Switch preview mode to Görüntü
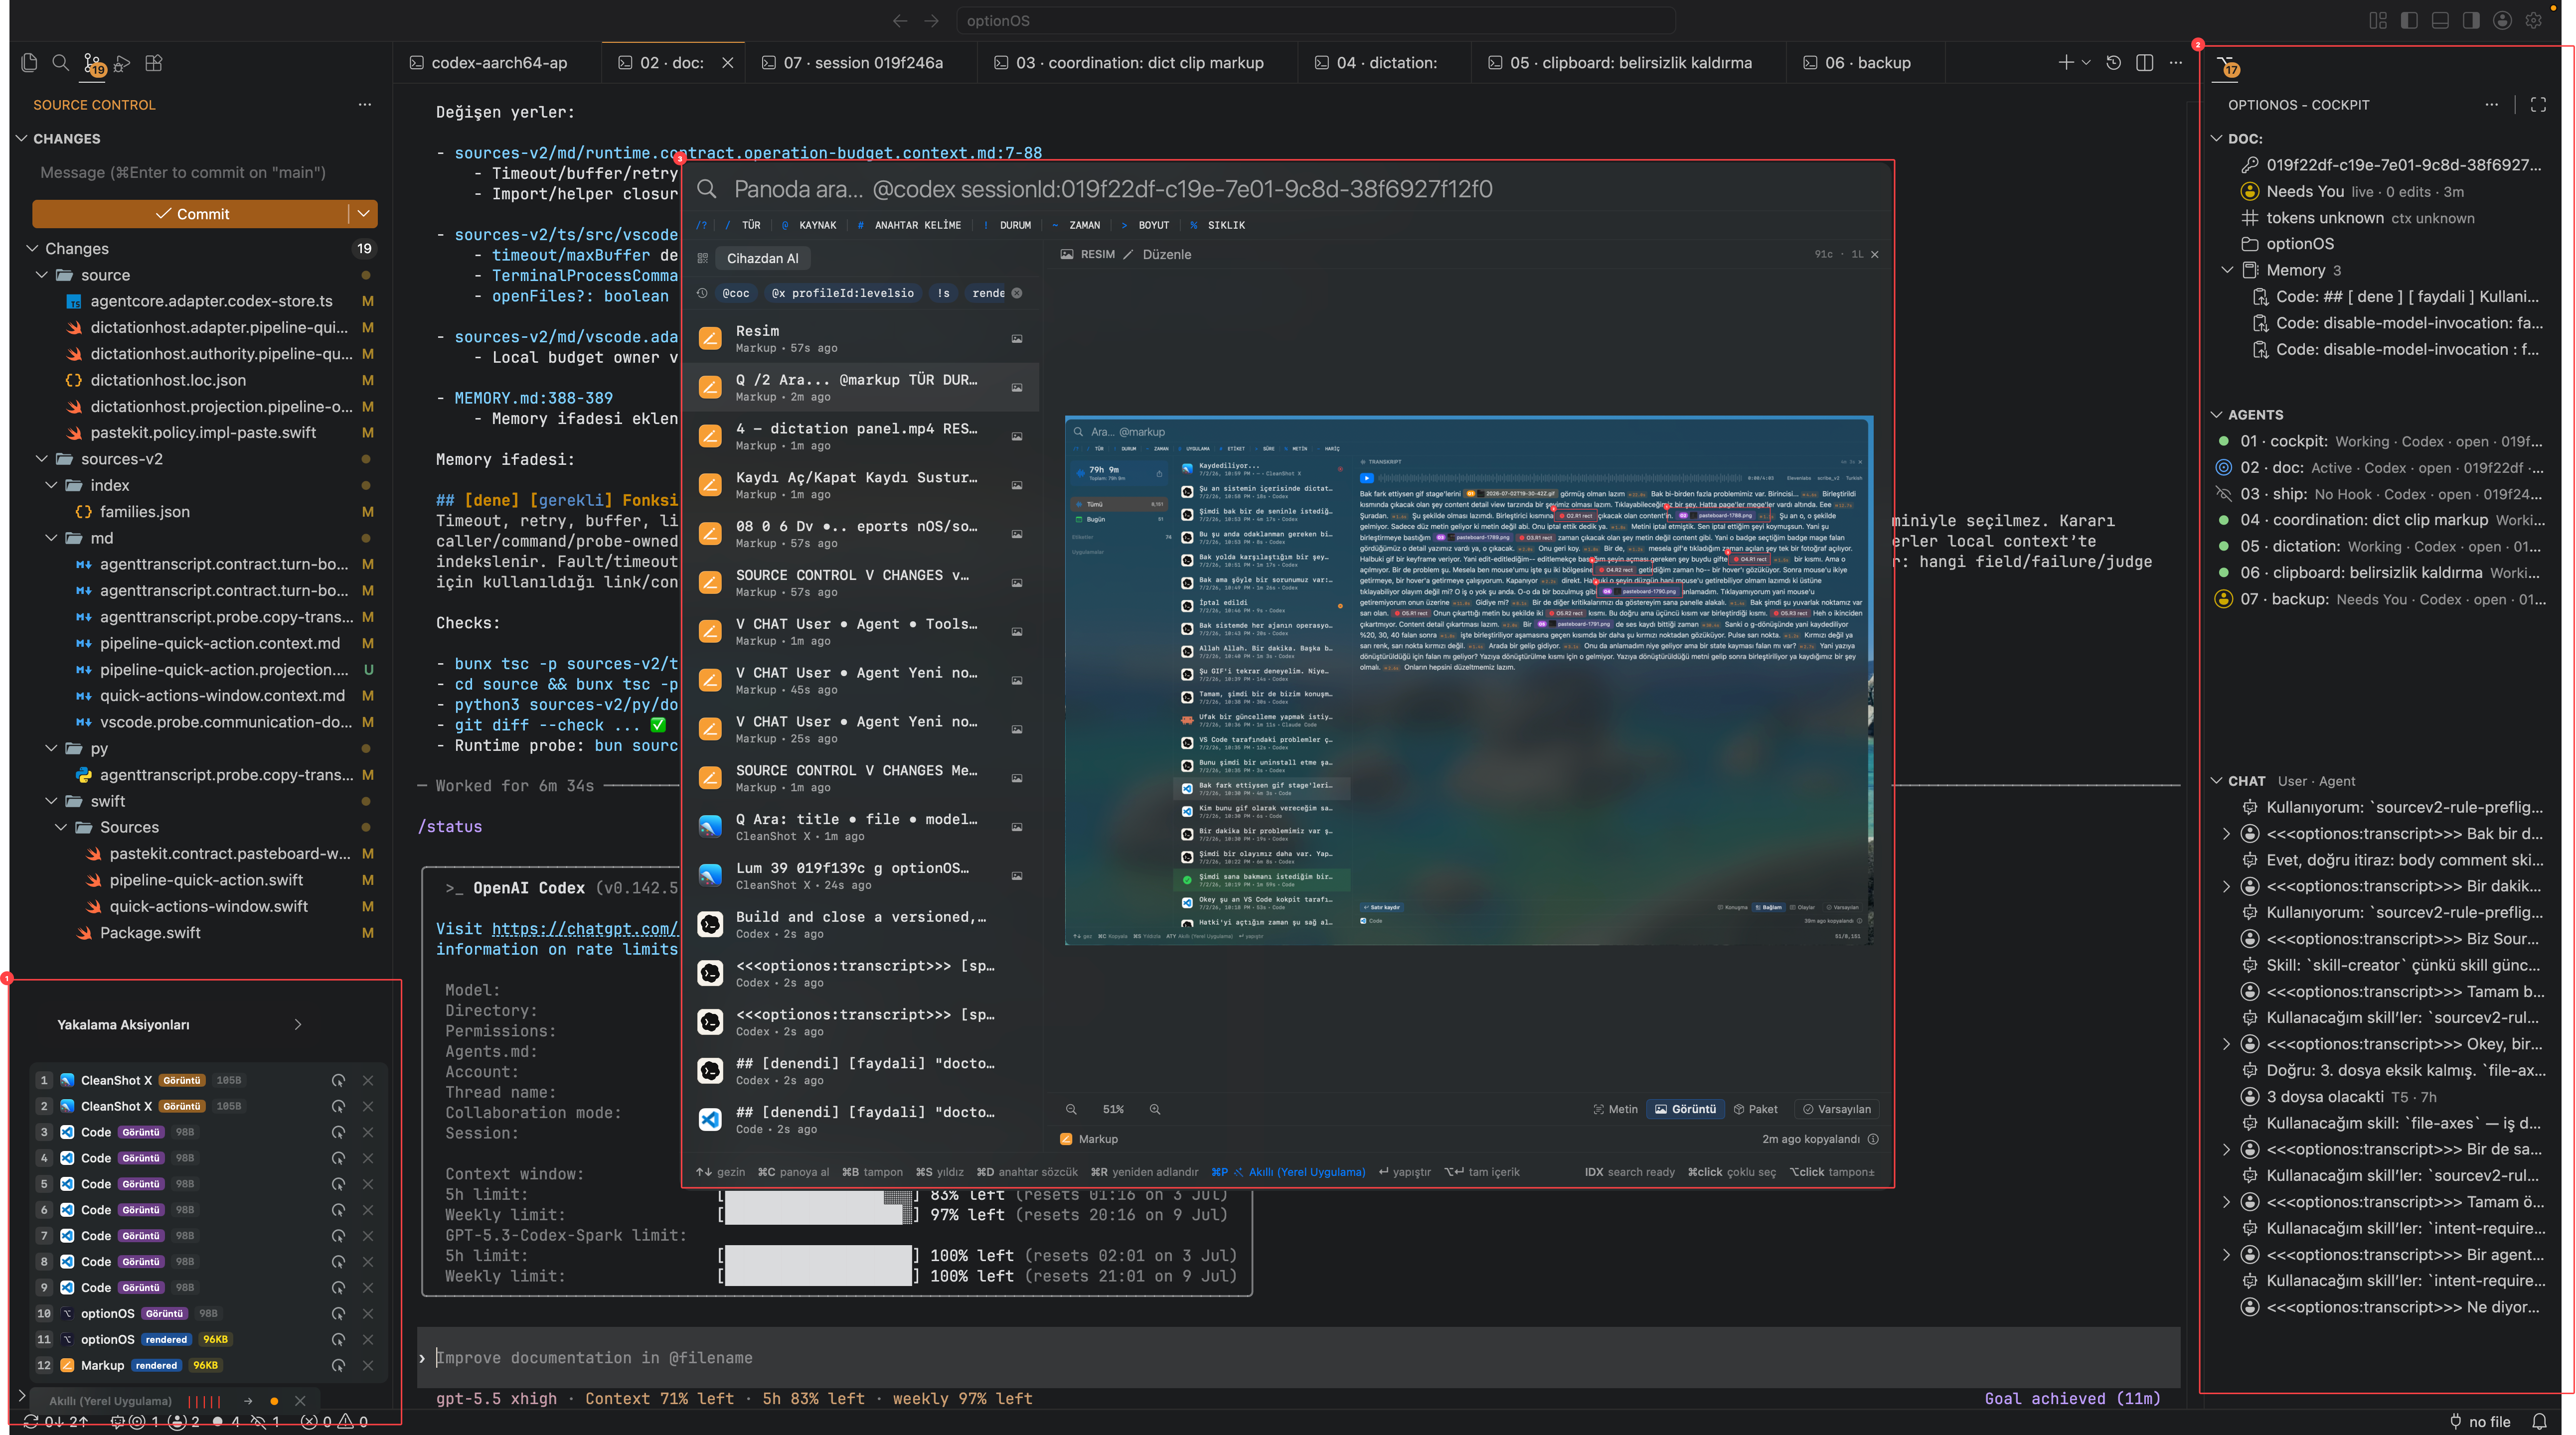This screenshot has width=2576, height=1435. click(x=1685, y=1109)
